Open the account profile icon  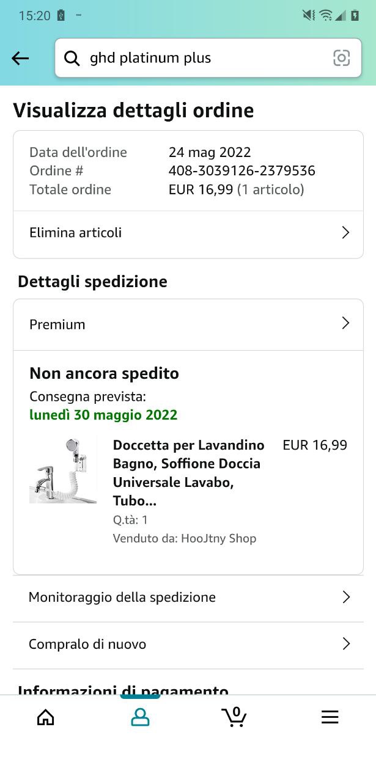(140, 717)
